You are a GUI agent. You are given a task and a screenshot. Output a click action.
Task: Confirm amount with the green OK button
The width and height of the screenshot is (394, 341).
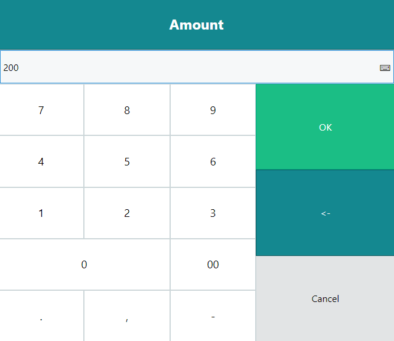click(x=325, y=127)
